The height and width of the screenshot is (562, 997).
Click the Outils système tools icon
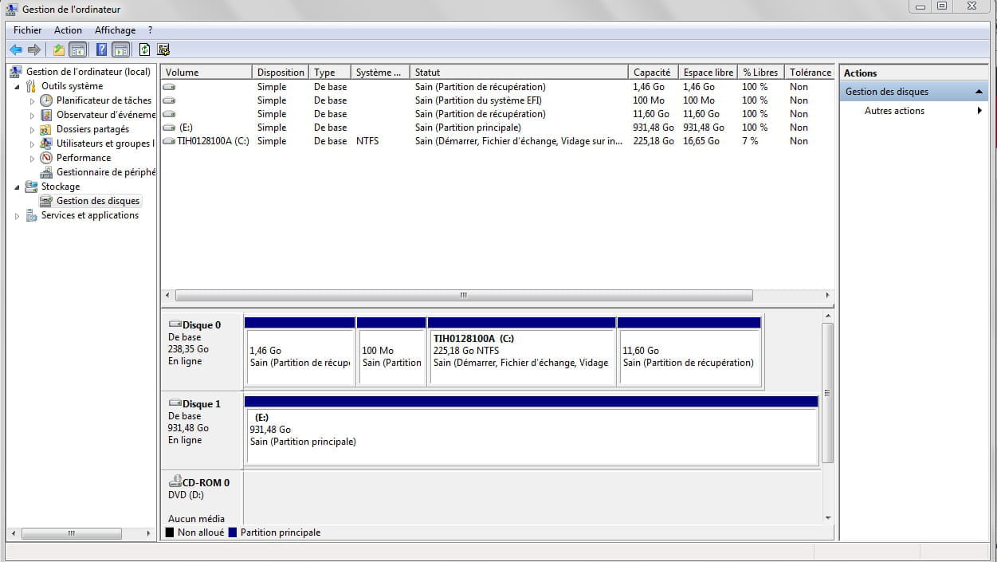point(31,86)
